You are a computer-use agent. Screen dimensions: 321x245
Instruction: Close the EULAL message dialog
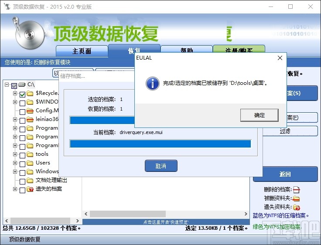(280, 58)
